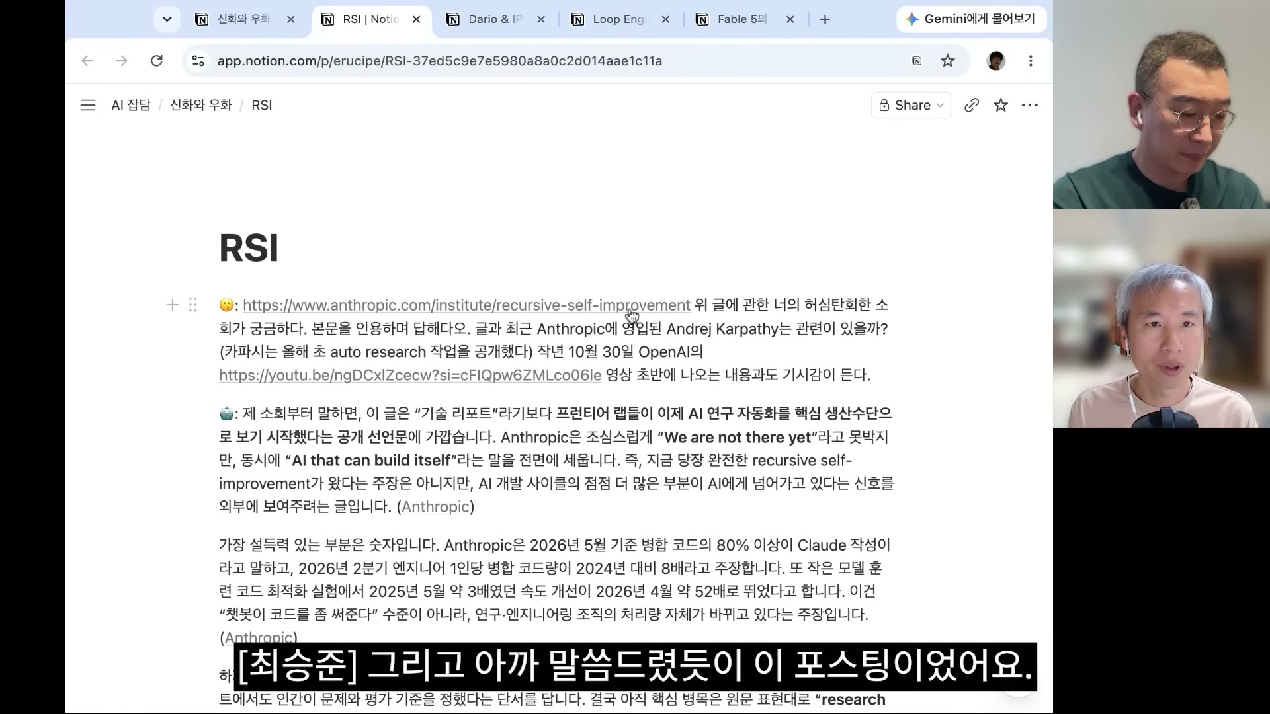1270x714 pixels.
Task: Click the bold phrase "We are not there yet"
Action: tap(738, 437)
